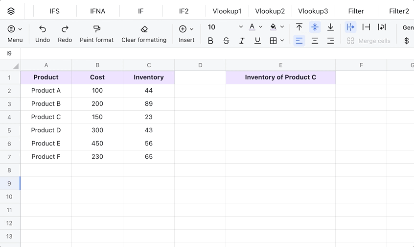Click the Clear formatting eraser icon
The image size is (414, 247).
(x=143, y=29)
